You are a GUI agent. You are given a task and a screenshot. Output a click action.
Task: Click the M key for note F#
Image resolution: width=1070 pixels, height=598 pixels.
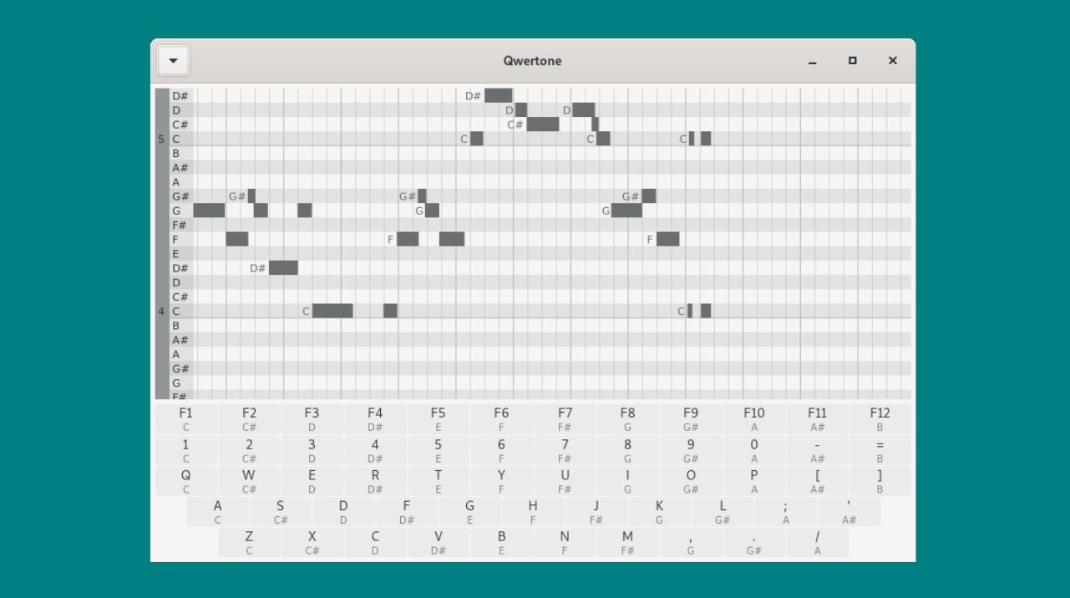(627, 543)
